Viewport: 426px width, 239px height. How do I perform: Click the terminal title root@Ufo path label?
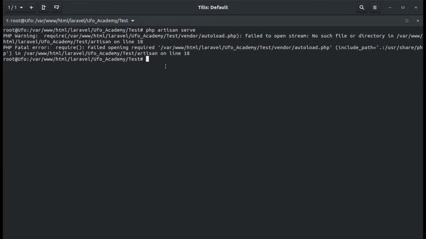(x=67, y=21)
